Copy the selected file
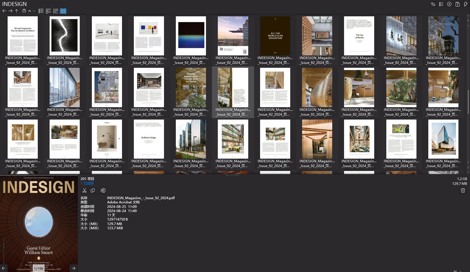 [x=93, y=190]
